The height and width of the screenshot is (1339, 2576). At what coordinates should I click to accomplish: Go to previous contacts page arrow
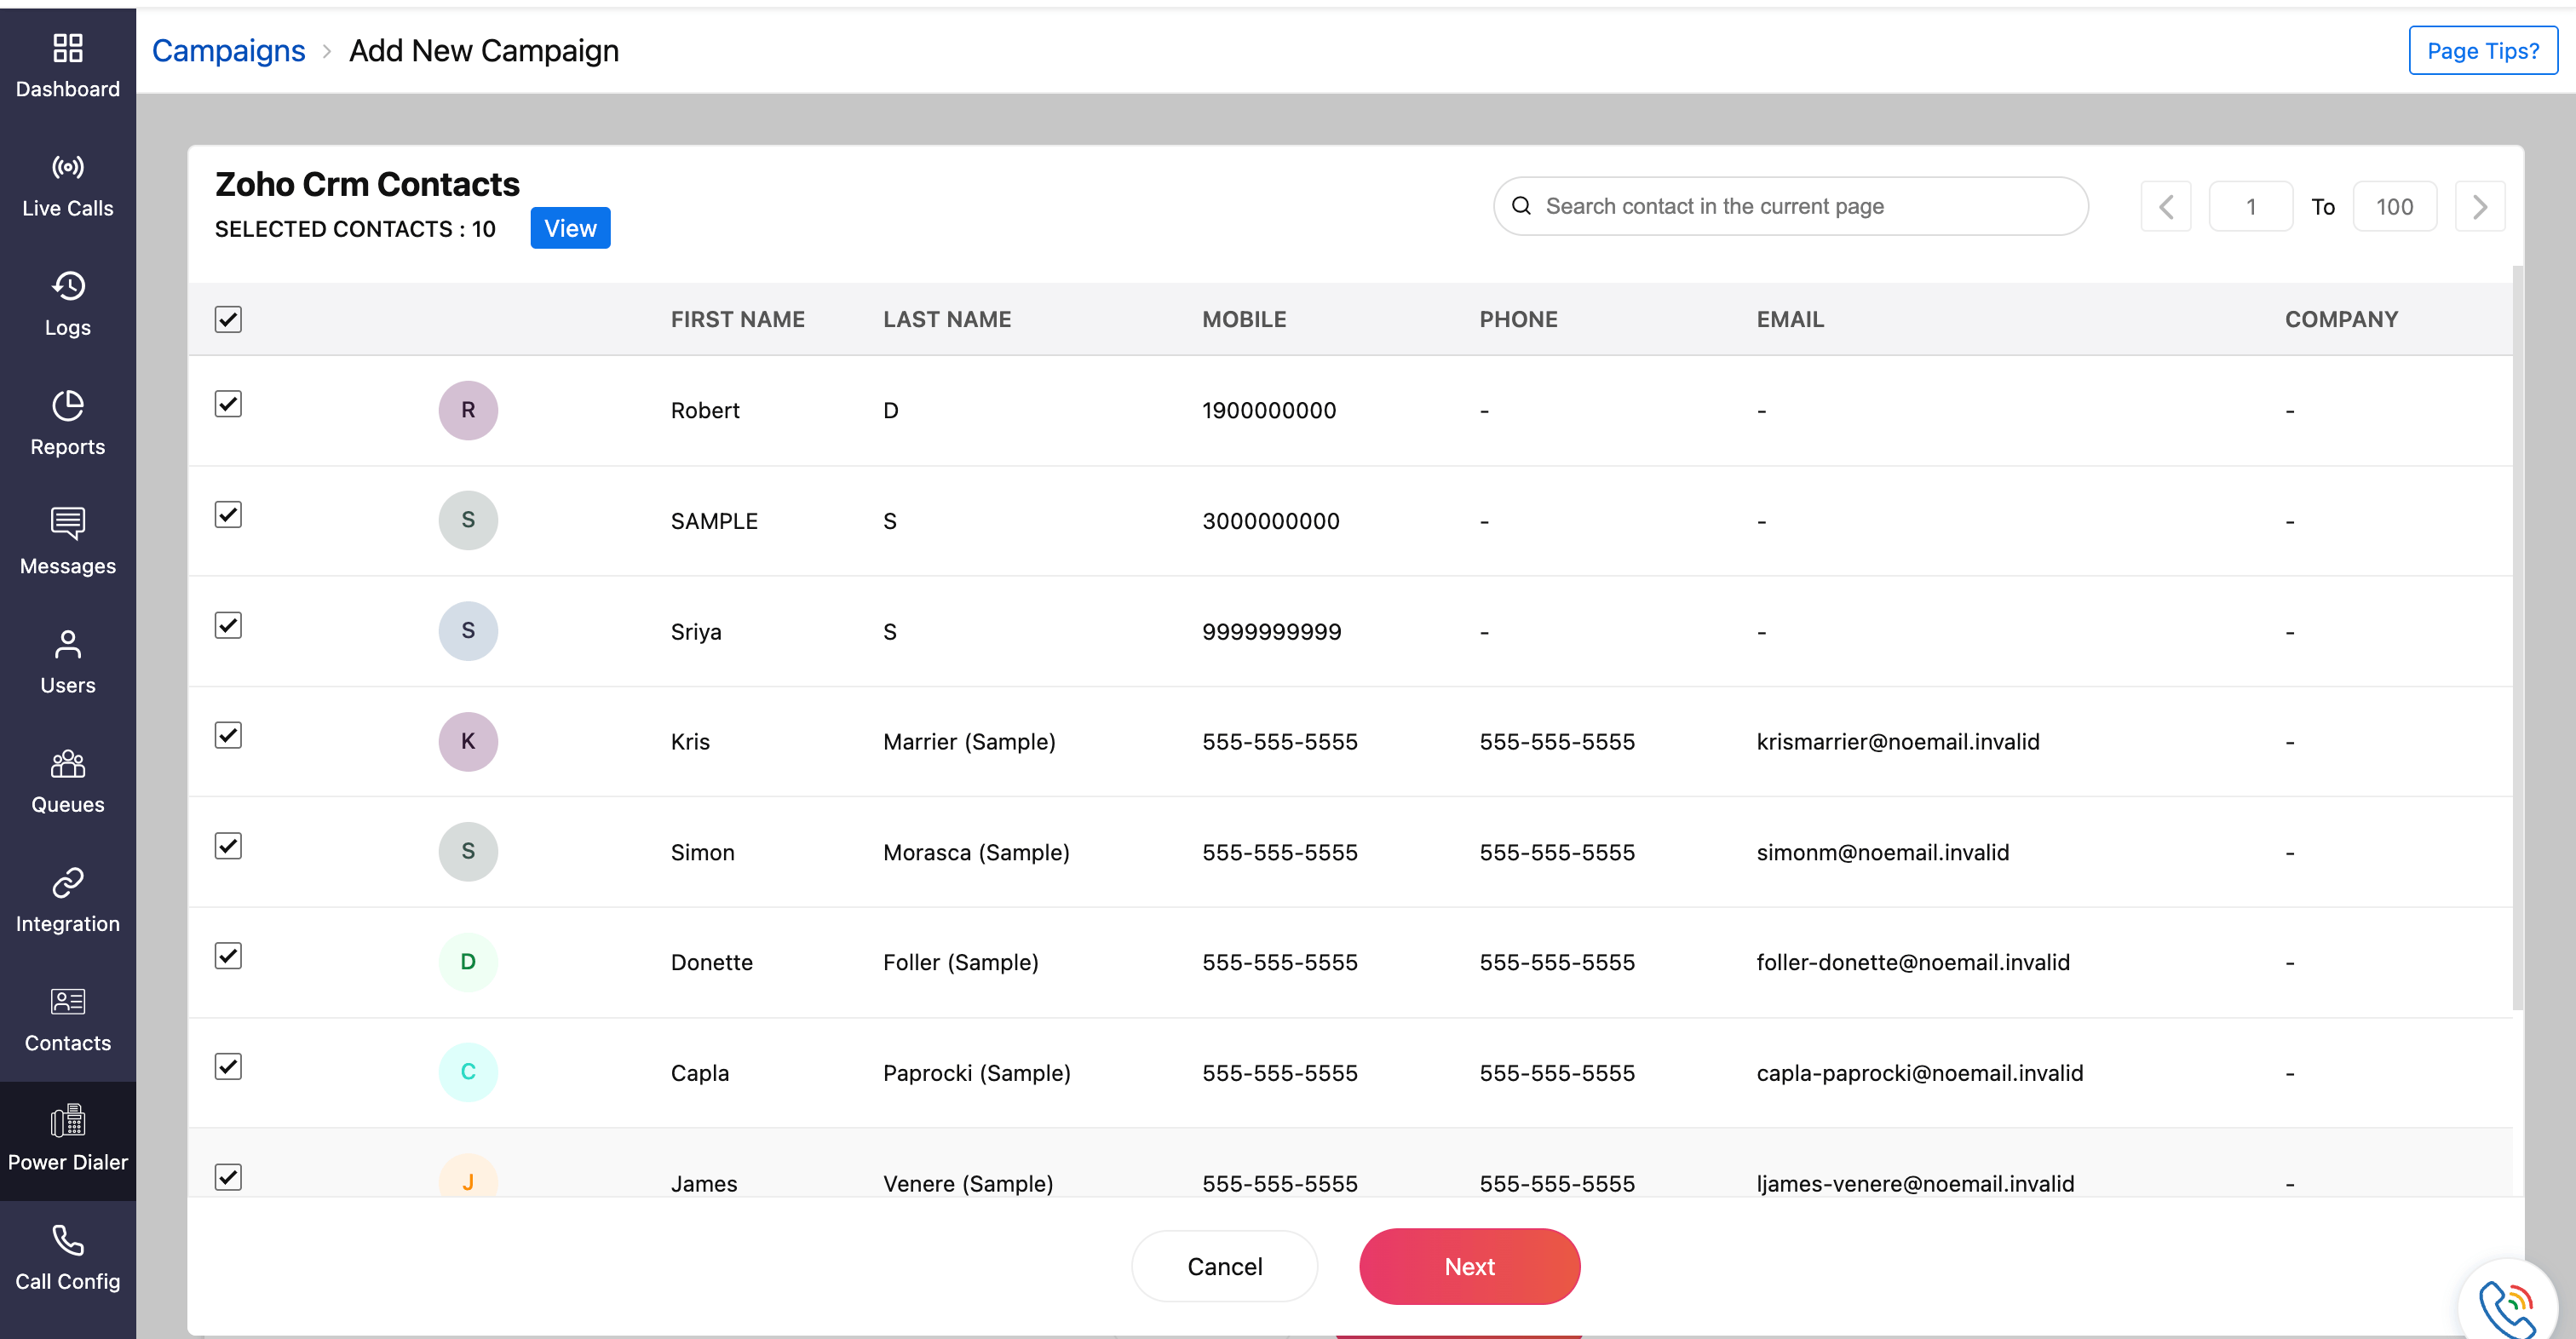coord(2166,207)
